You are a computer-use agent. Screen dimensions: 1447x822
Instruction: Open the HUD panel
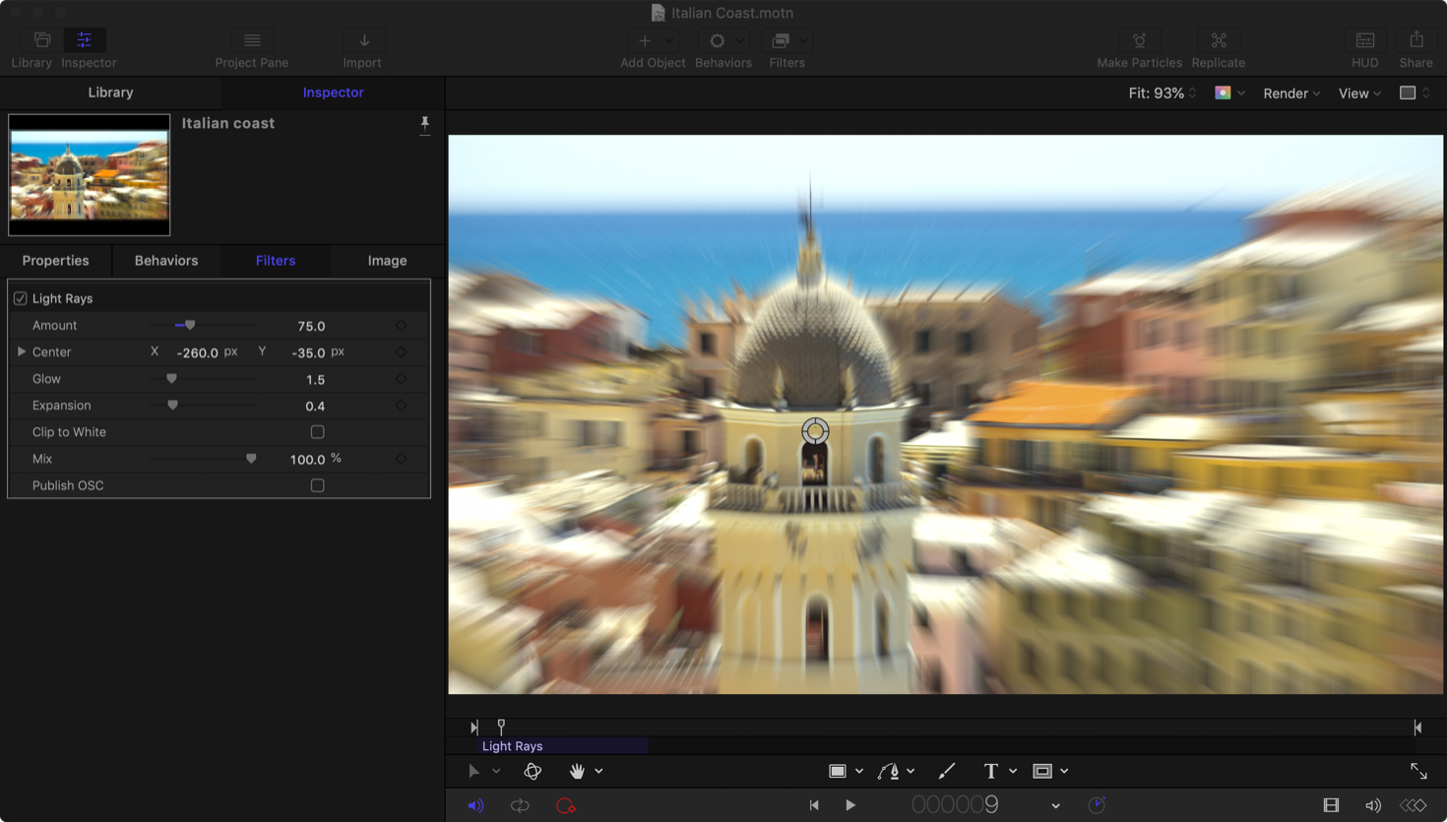pyautogui.click(x=1364, y=40)
